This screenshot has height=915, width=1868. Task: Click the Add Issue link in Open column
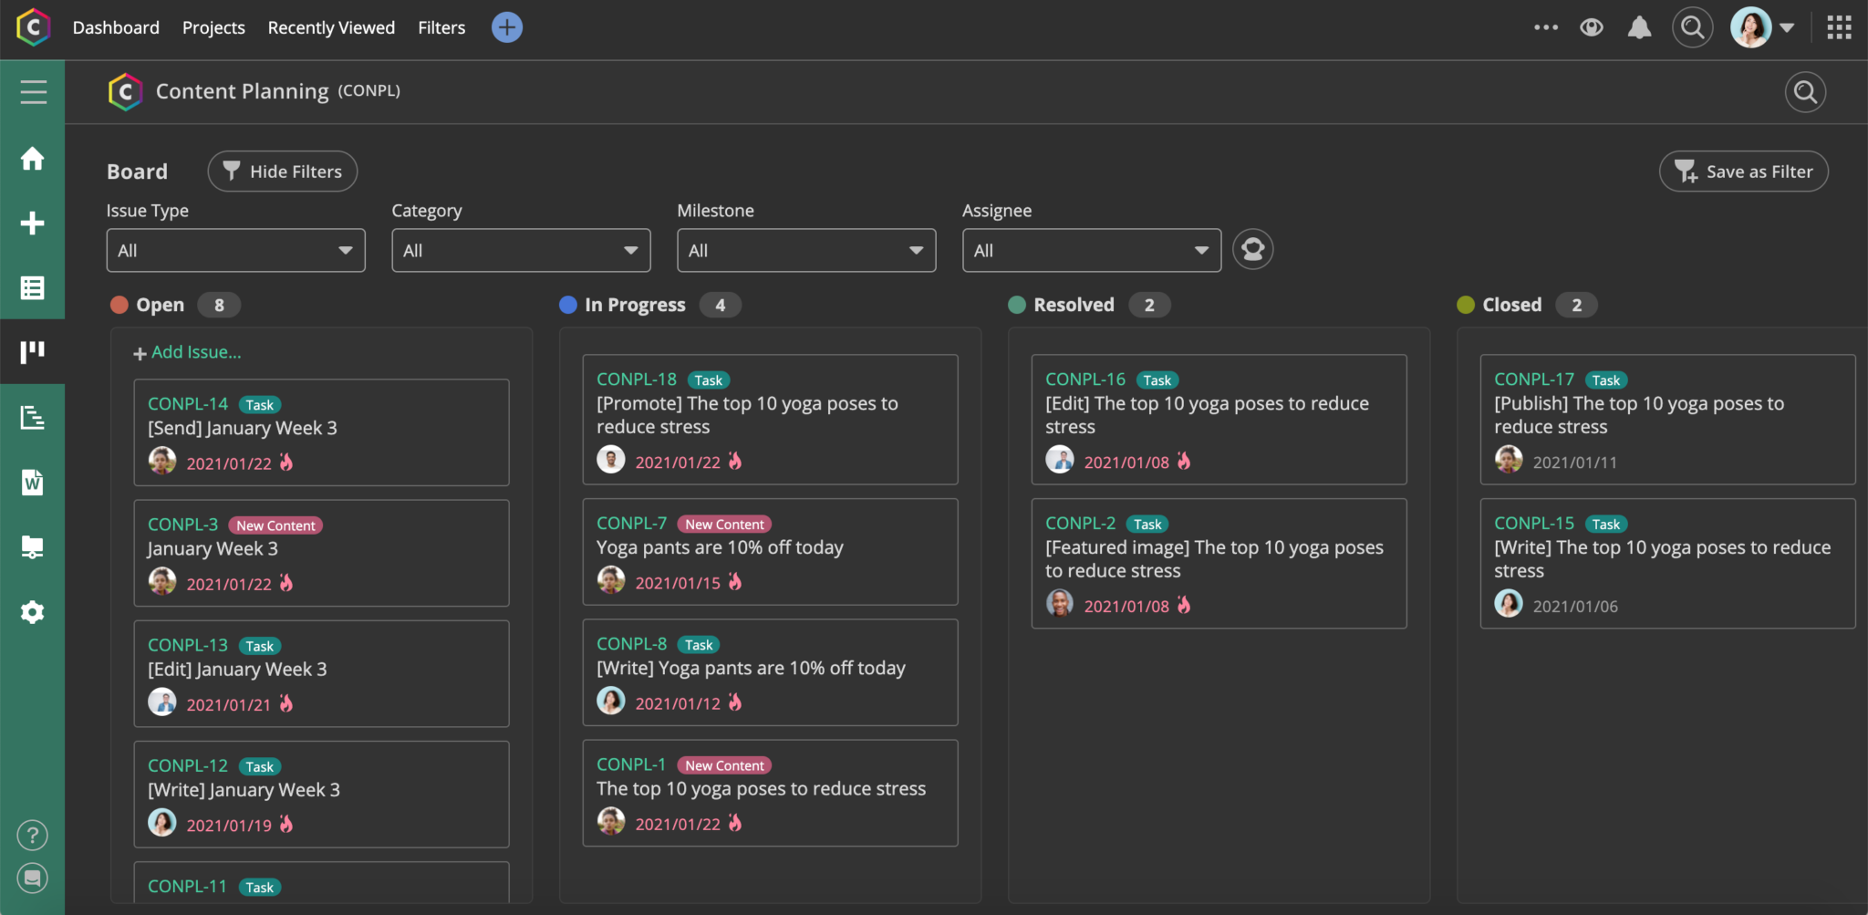click(187, 351)
